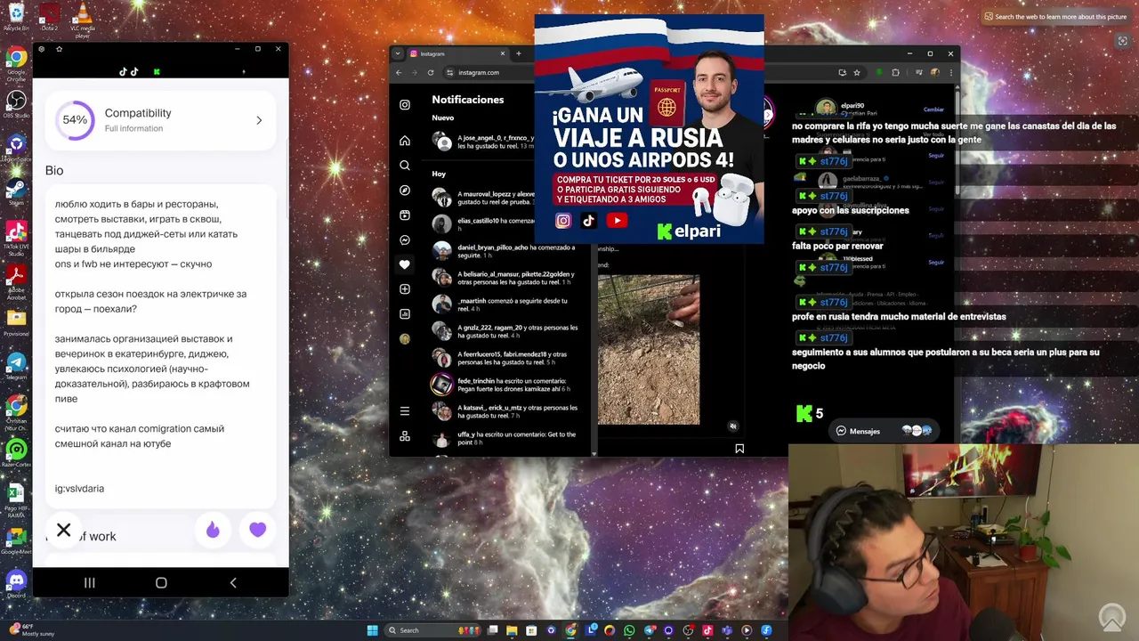The width and height of the screenshot is (1139, 641).
Task: Open VLC media player desktop icon
Action: click(83, 20)
